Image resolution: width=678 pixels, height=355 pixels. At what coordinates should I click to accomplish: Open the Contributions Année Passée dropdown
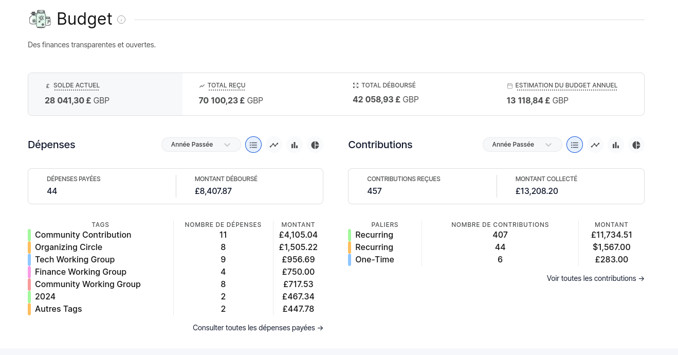pyautogui.click(x=522, y=145)
